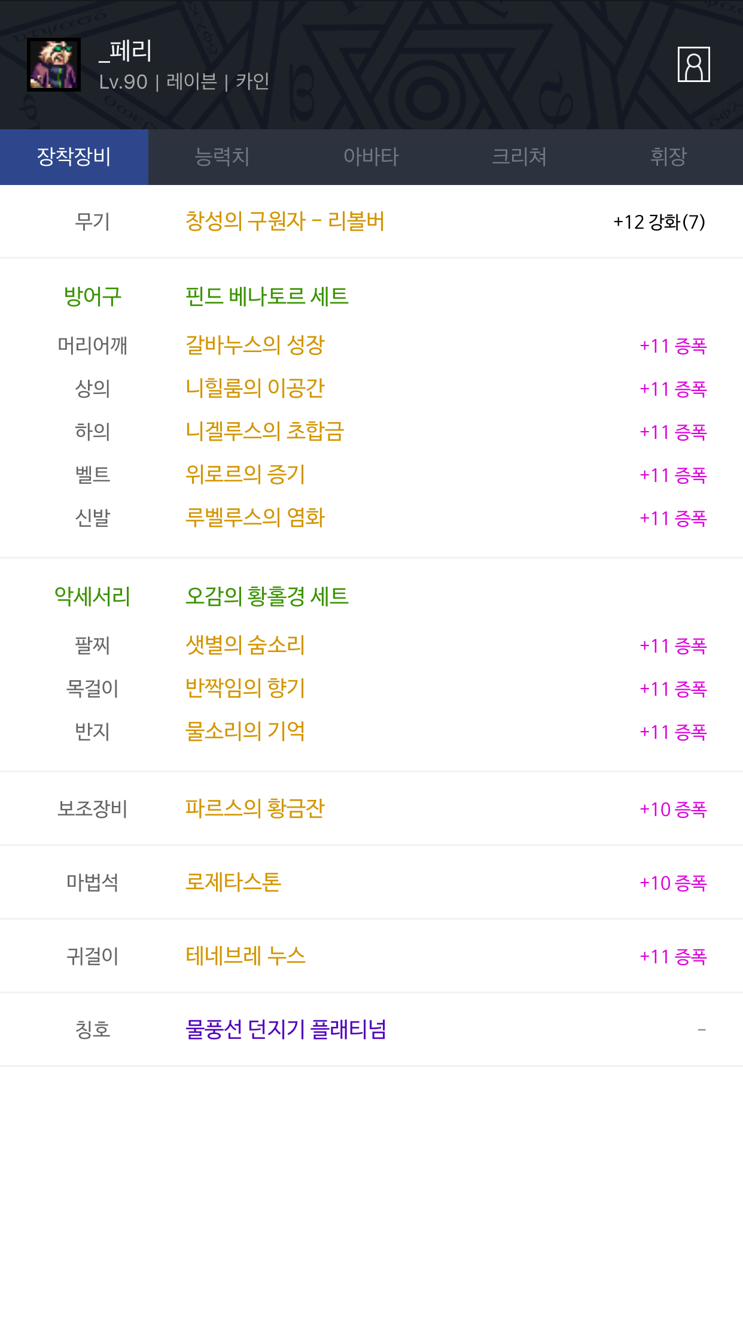Viewport: 743px width, 1322px height.
Task: Tap bracelet item 샛별의 숨소리
Action: click(x=245, y=645)
